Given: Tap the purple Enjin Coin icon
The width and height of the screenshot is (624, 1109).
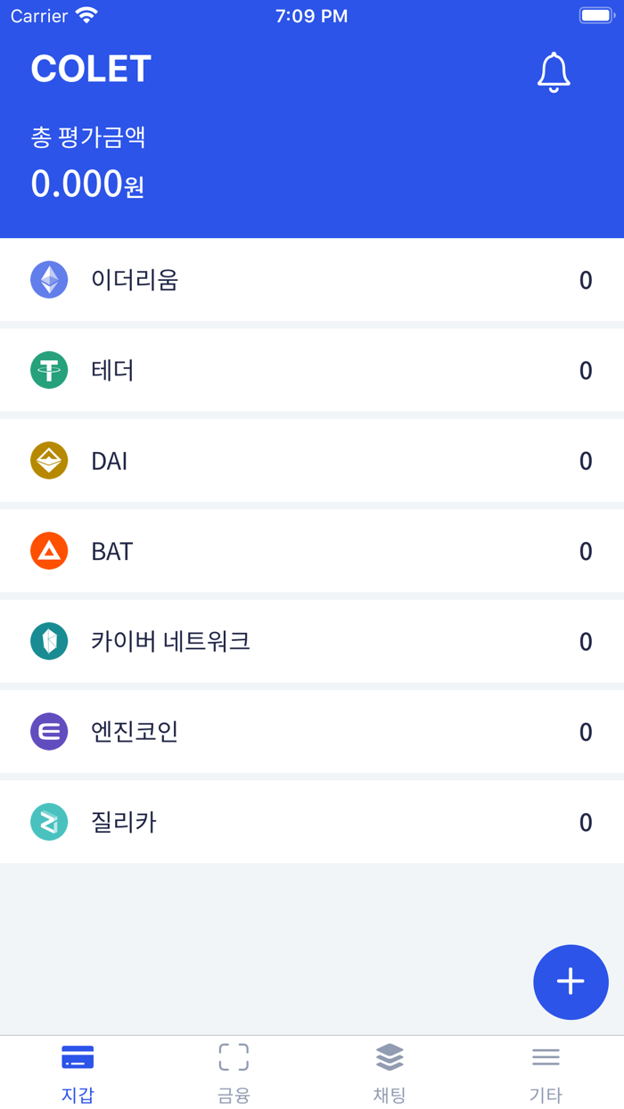Looking at the screenshot, I should click(x=49, y=732).
